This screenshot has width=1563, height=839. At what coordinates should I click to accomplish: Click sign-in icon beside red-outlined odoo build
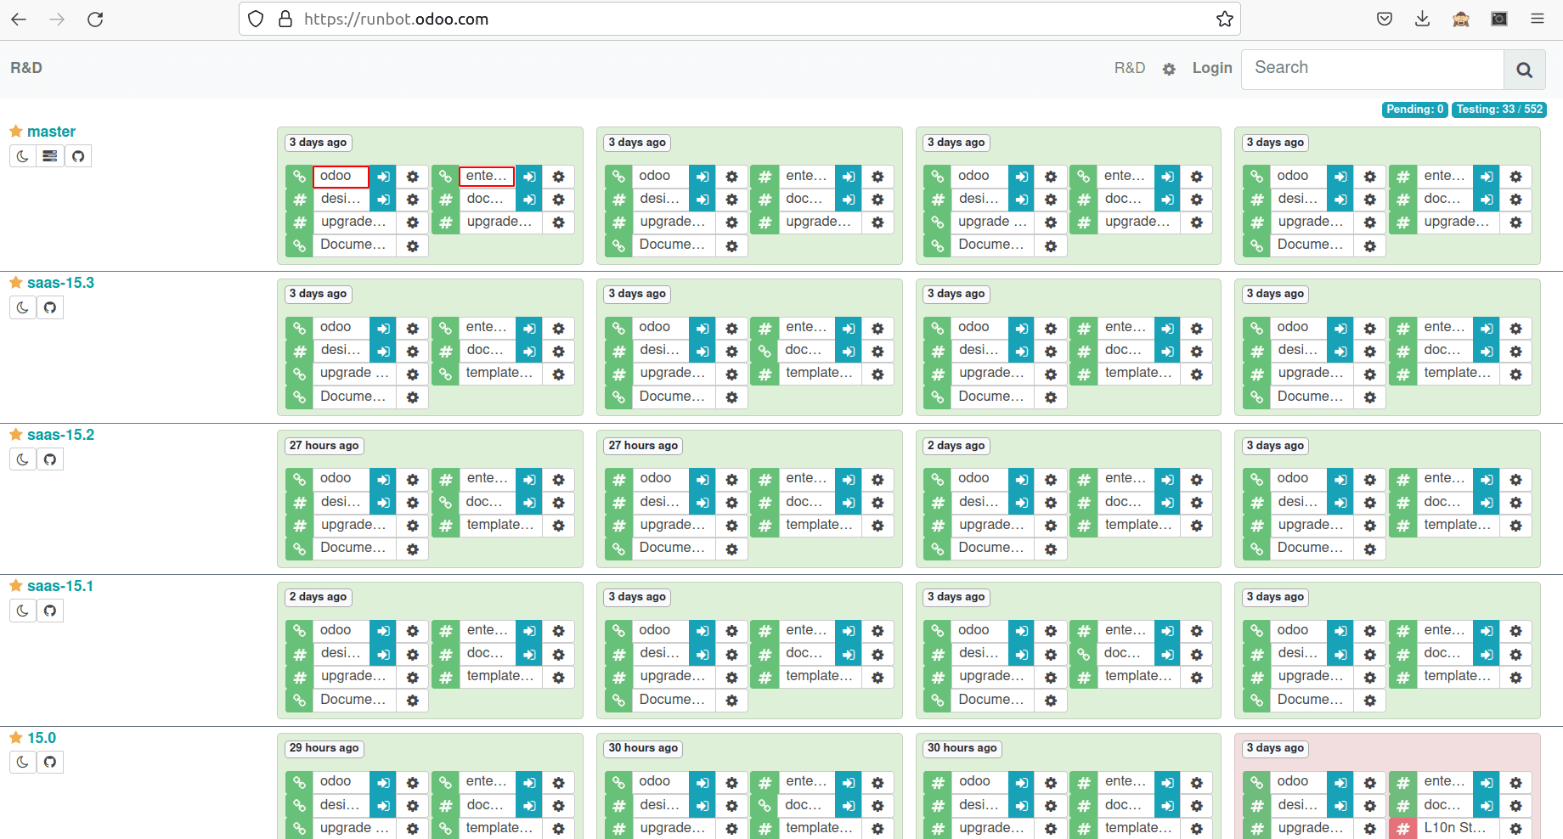(x=383, y=177)
